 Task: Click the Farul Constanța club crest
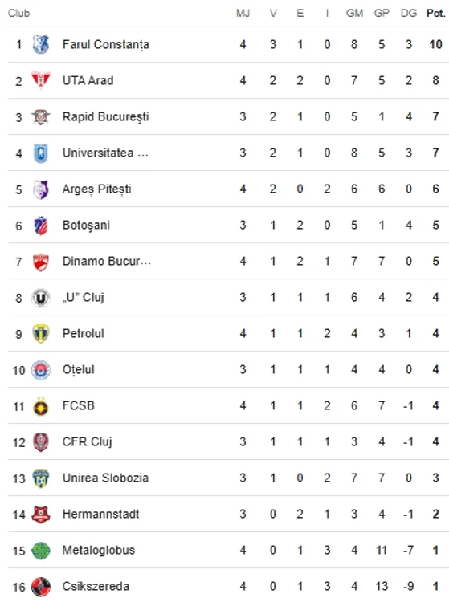coord(41,44)
